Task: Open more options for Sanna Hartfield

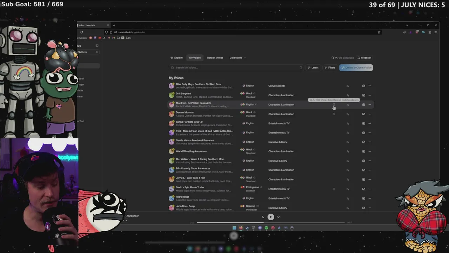Action: [369, 123]
